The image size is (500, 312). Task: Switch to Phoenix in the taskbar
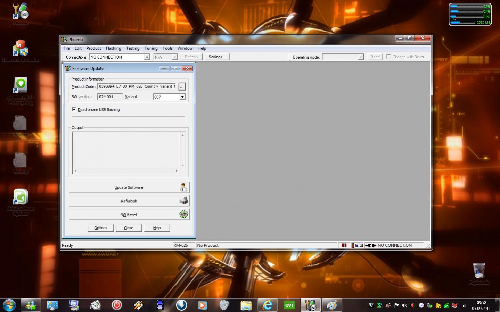click(x=311, y=305)
